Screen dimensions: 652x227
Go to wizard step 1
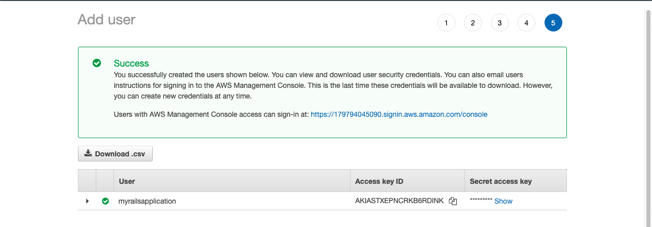coord(446,23)
